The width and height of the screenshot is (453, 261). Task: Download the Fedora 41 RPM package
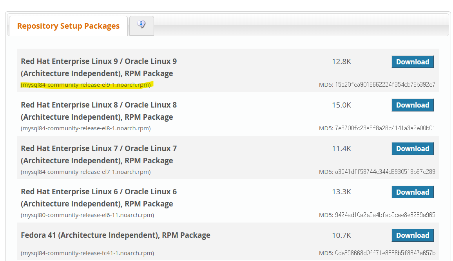point(413,235)
